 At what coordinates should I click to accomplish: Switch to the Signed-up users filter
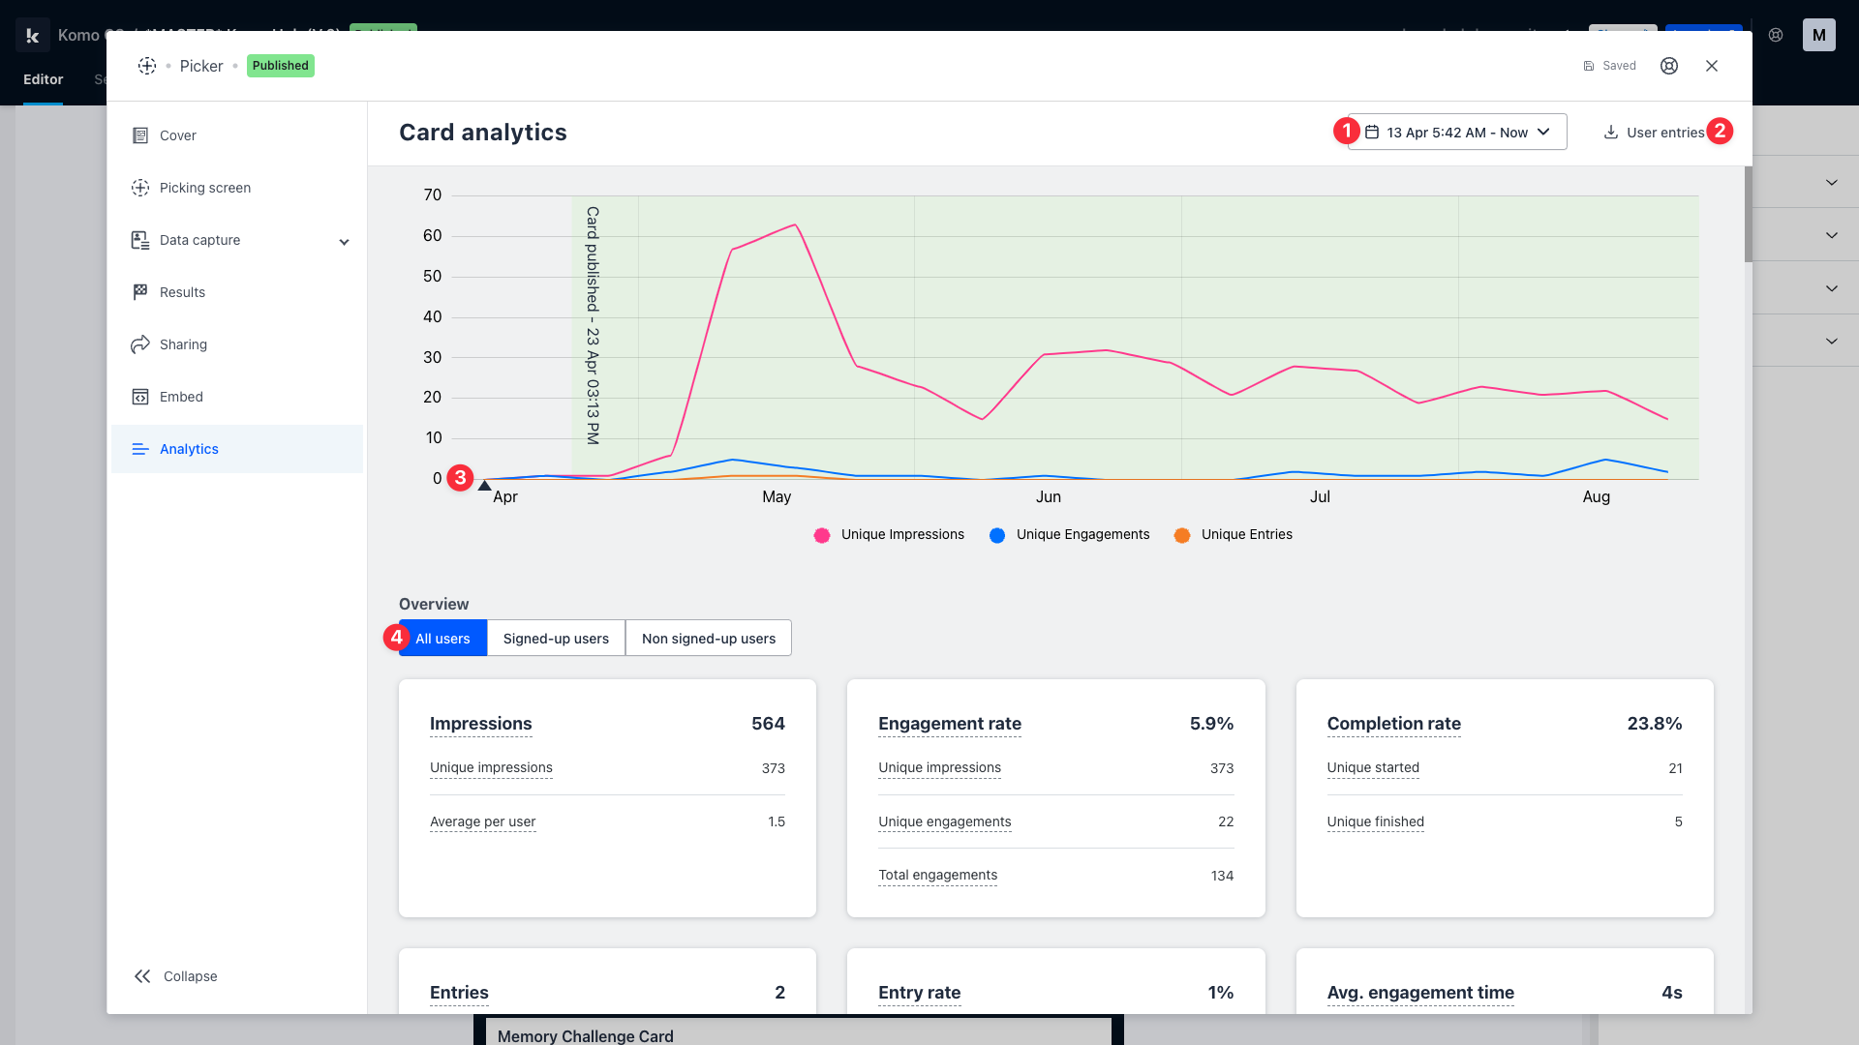[x=556, y=639]
